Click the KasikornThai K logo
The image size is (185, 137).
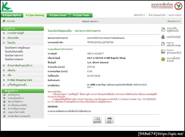click(x=6, y=7)
